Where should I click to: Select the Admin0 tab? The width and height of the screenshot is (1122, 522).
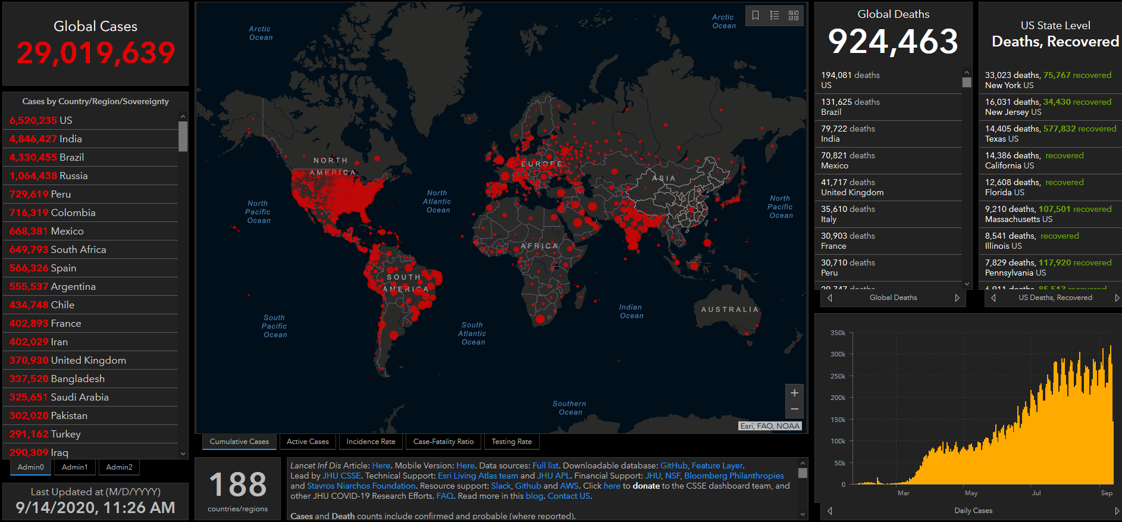tap(31, 467)
